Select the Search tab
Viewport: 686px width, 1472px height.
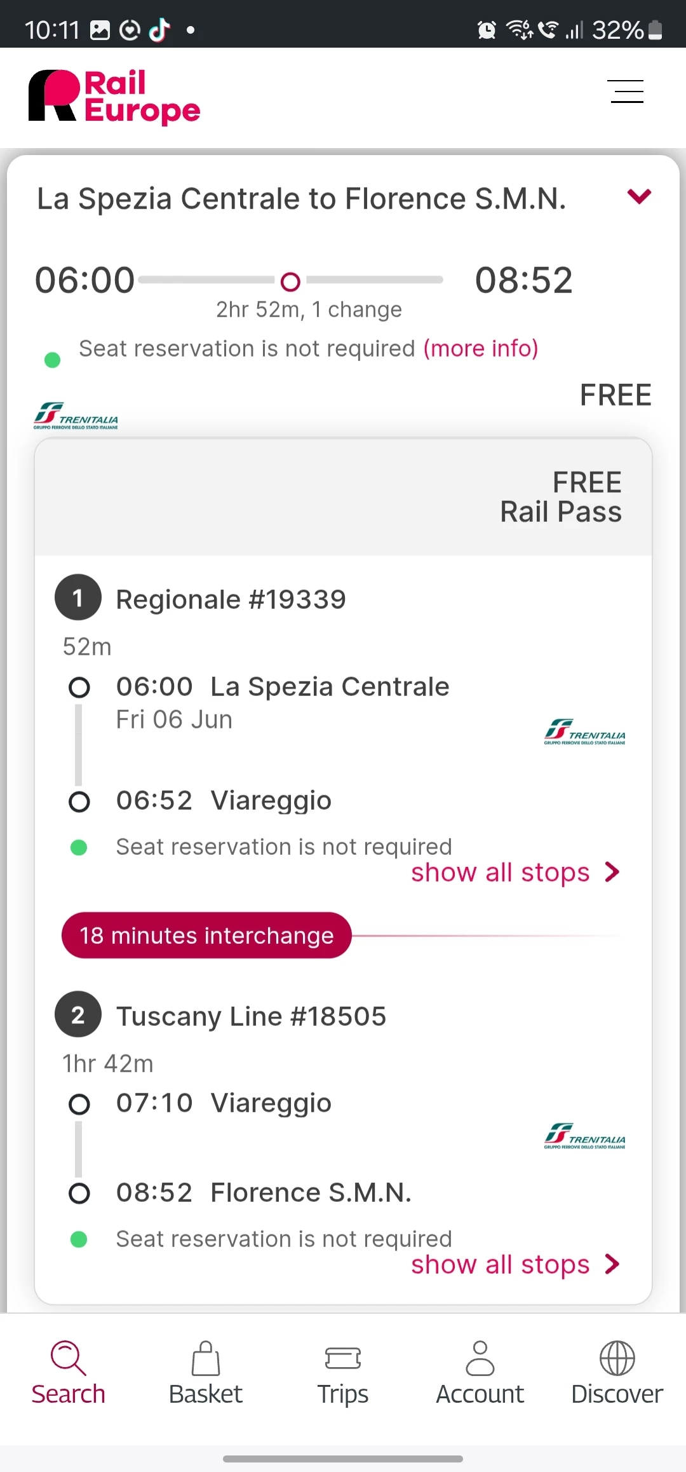click(x=69, y=1373)
